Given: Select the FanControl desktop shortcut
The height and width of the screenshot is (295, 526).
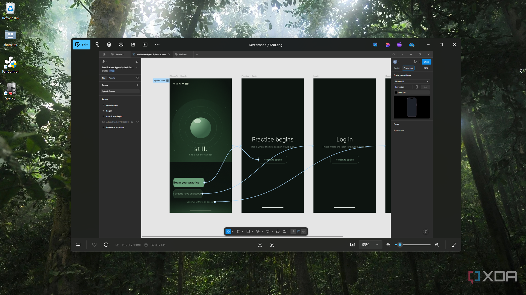Looking at the screenshot, I should point(10,65).
